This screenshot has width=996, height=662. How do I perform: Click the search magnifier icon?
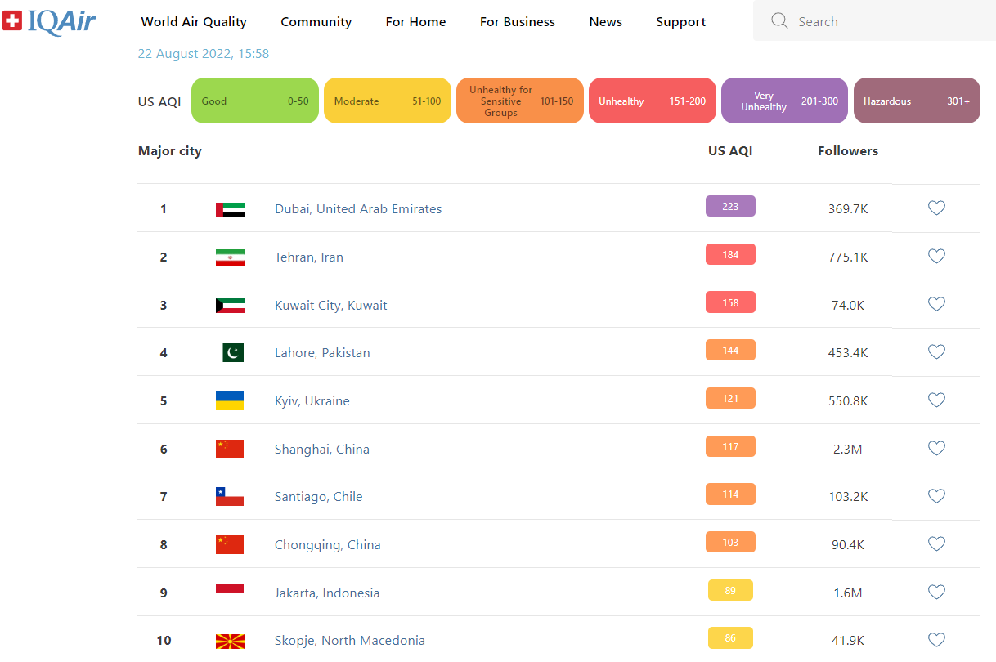779,20
